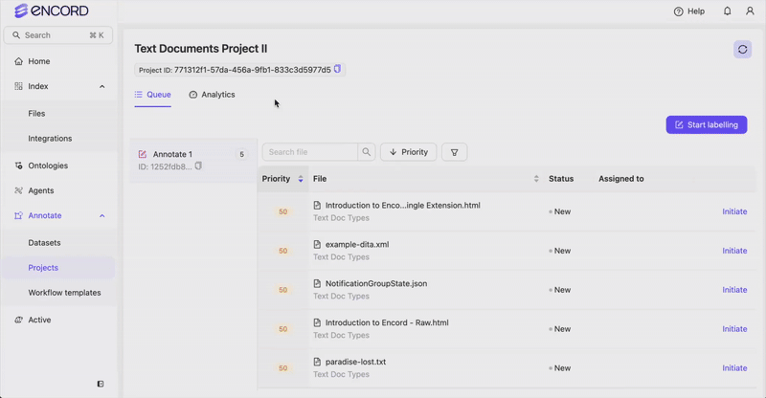The height and width of the screenshot is (398, 766).
Task: Click the search magnifier button next to Search file
Action: click(x=366, y=152)
